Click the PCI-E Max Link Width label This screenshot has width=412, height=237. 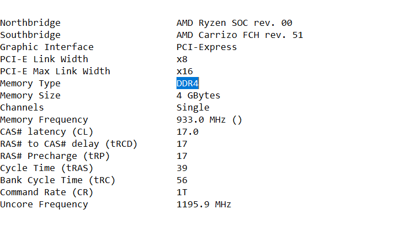click(55, 71)
